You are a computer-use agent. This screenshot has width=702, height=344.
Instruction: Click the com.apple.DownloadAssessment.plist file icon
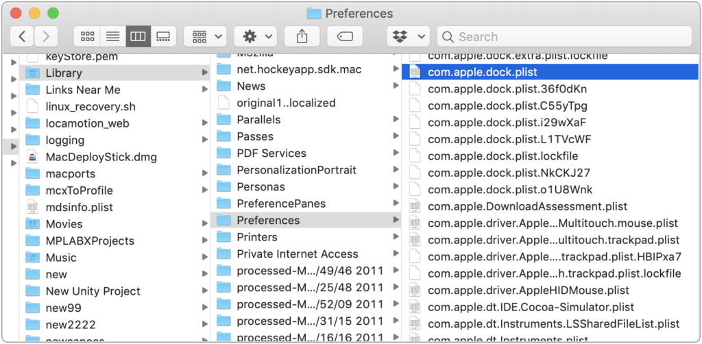tap(415, 206)
